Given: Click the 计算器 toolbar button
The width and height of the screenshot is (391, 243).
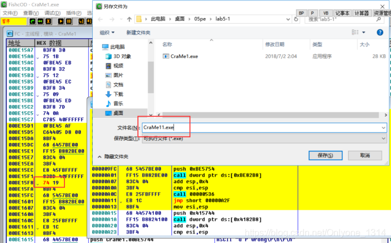Looking at the screenshot, I should tap(362, 13).
